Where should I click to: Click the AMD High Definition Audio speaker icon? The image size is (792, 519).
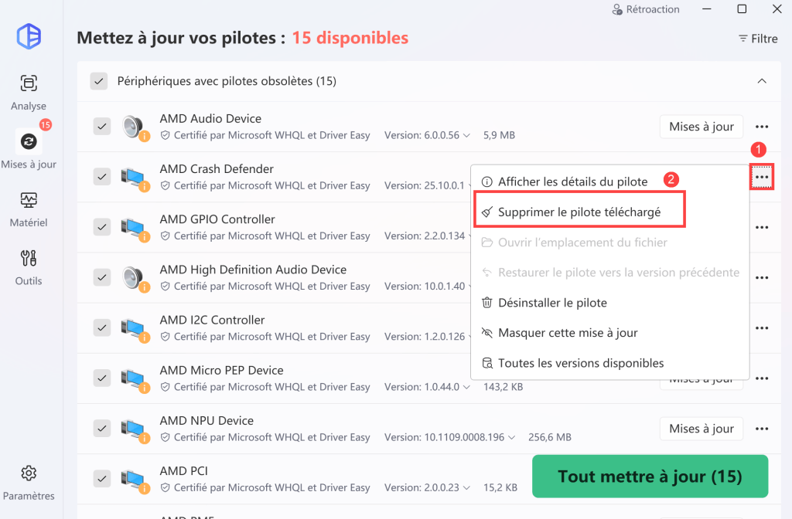click(x=135, y=278)
